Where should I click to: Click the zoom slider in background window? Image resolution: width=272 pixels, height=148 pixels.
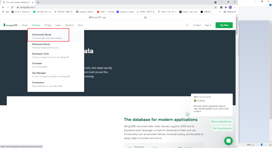(261, 145)
